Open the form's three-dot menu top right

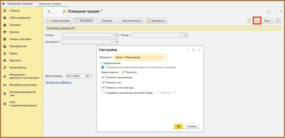(x=275, y=11)
